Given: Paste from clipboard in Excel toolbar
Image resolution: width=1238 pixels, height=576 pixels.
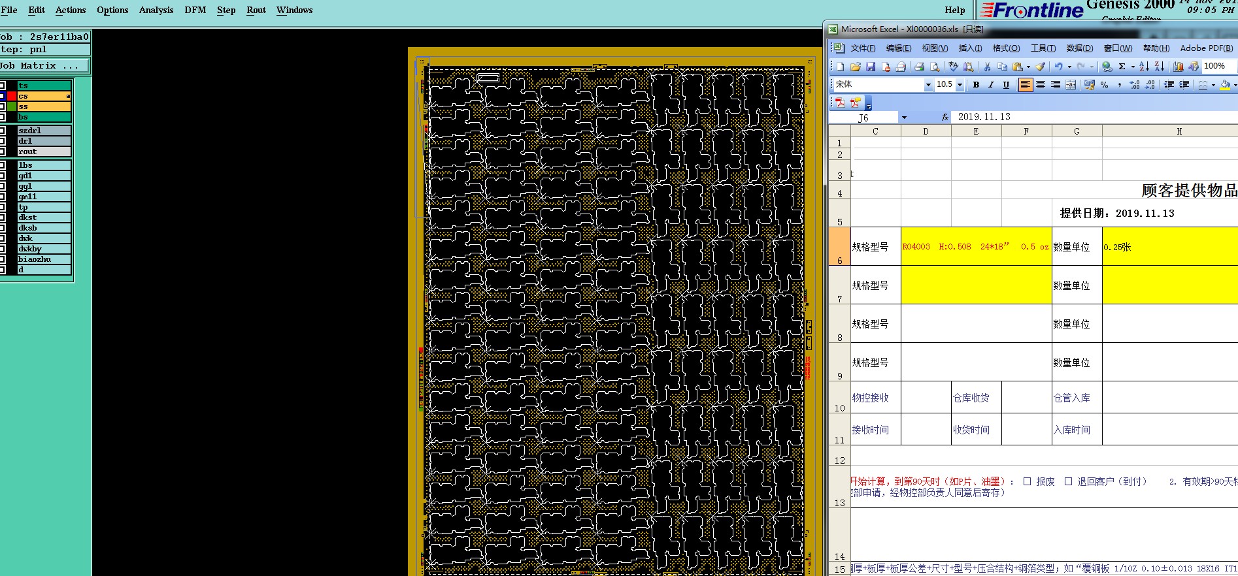Looking at the screenshot, I should 1018,67.
